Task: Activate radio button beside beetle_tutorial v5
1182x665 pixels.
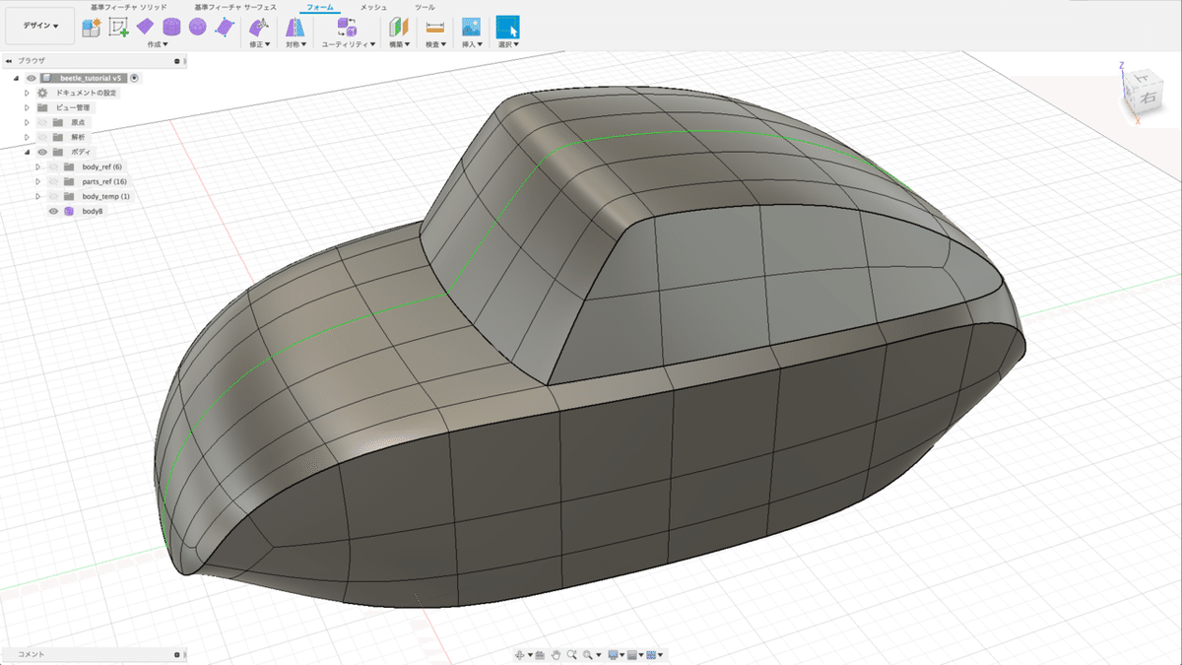Action: coord(134,78)
